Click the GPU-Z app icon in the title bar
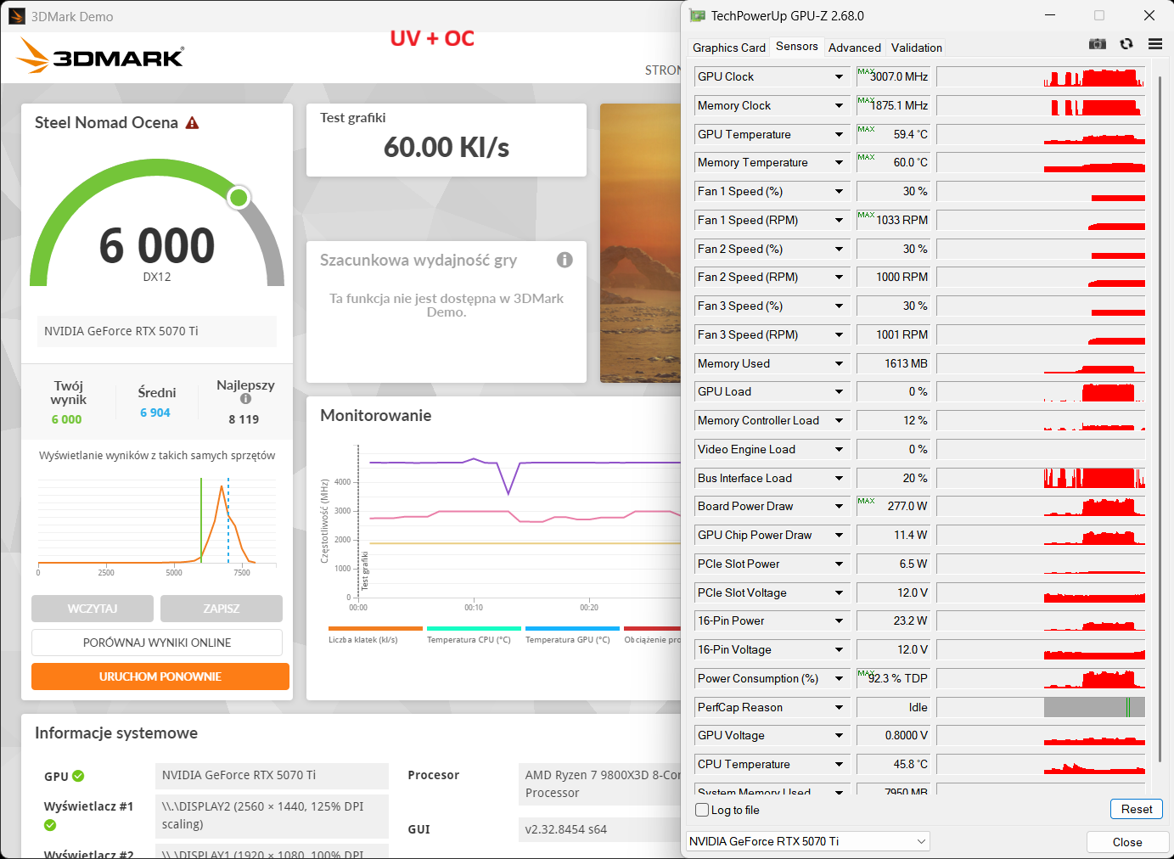Screen dimensions: 1174x859 698,15
